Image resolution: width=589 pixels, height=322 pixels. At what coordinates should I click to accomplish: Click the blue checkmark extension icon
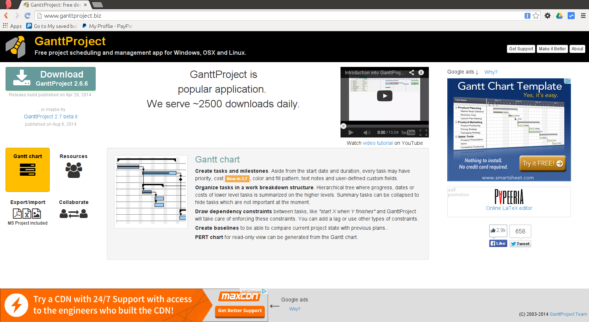point(571,15)
